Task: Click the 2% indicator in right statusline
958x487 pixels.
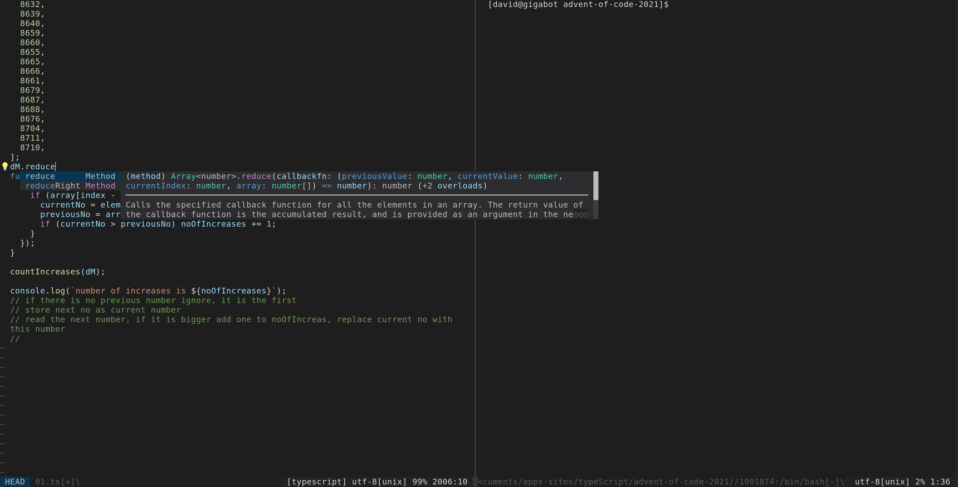Action: pyautogui.click(x=921, y=481)
